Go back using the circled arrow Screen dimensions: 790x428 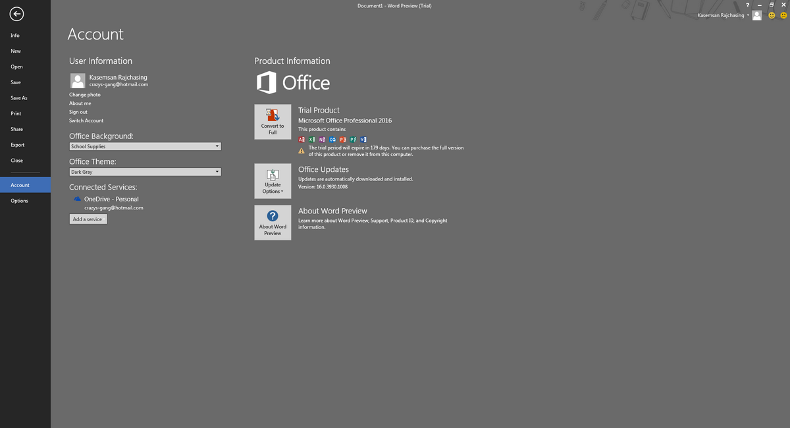pyautogui.click(x=17, y=14)
